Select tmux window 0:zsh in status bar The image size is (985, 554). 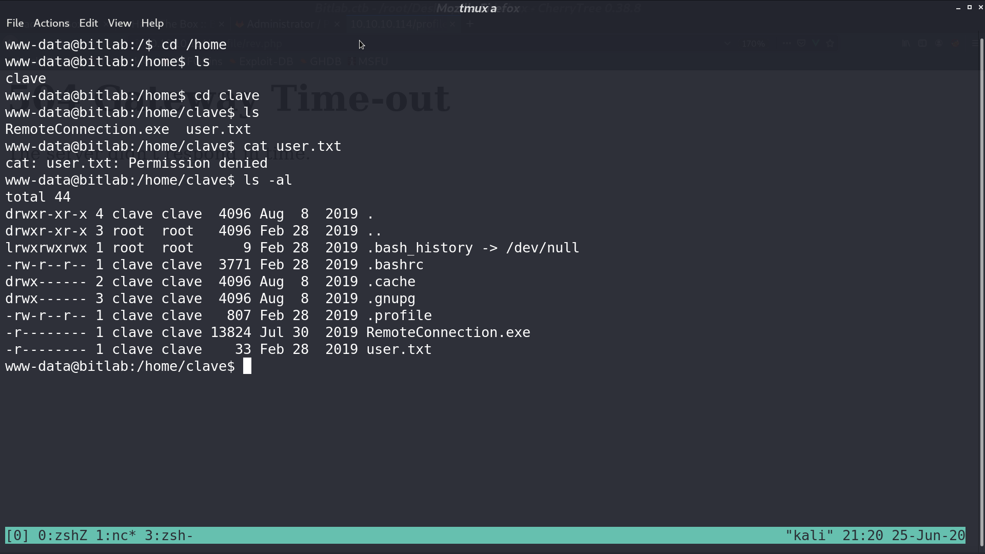[x=63, y=536]
